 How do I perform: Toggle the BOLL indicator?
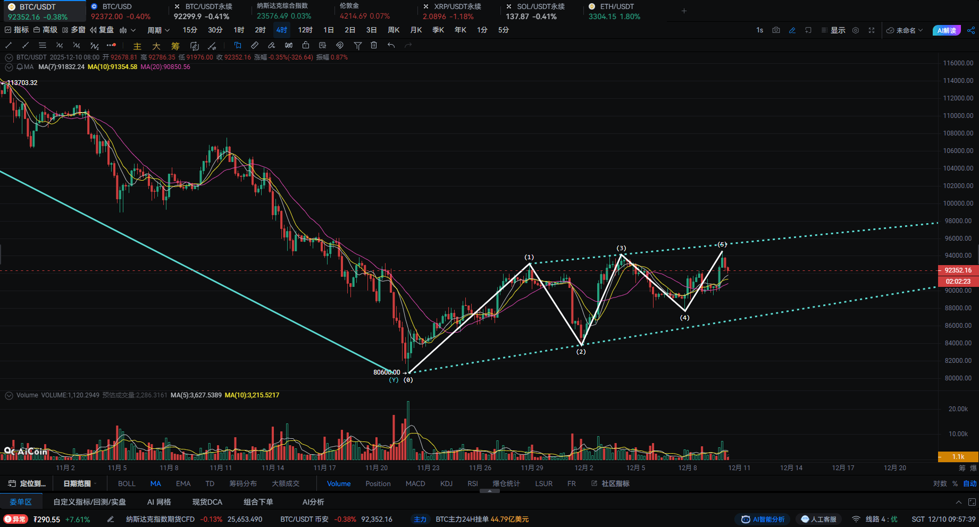tap(127, 483)
